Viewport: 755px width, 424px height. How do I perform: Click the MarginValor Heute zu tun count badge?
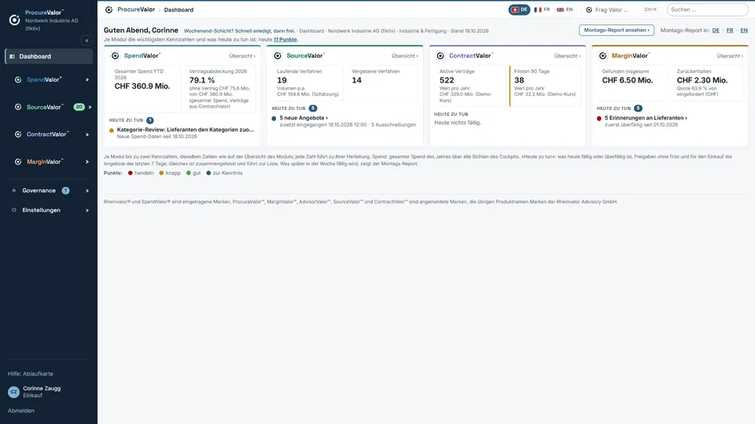click(x=638, y=108)
